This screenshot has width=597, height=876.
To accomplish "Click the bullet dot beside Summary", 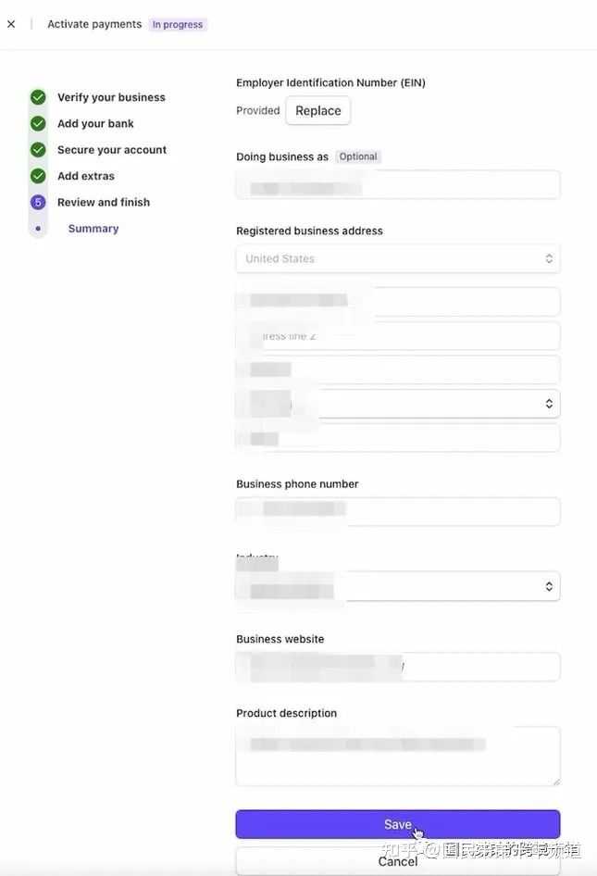I will (38, 229).
